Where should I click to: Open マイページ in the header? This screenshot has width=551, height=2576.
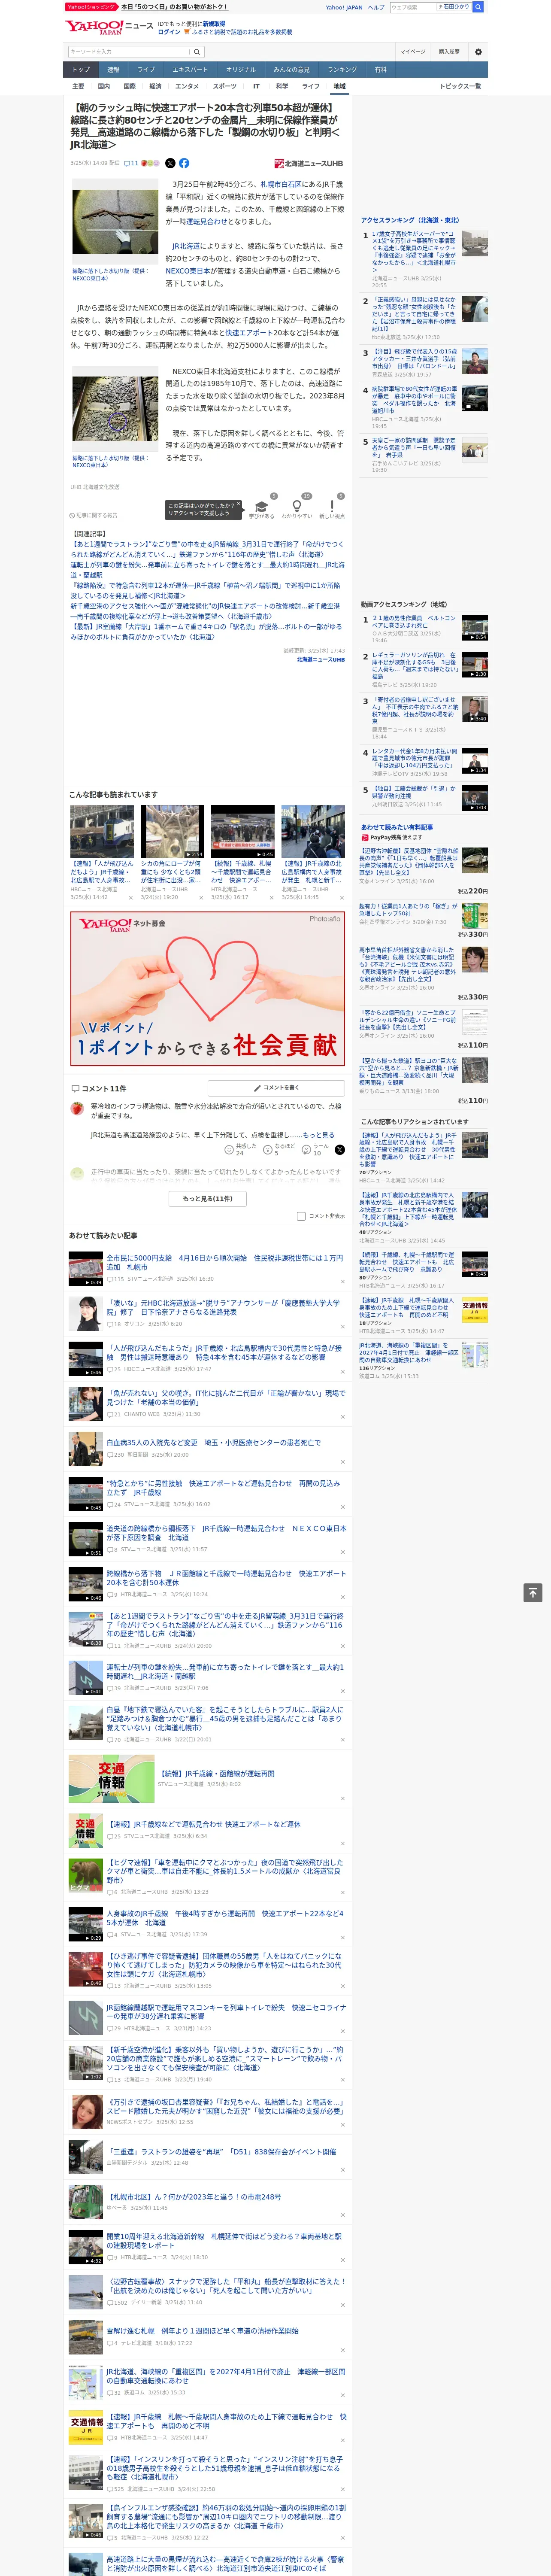(413, 52)
